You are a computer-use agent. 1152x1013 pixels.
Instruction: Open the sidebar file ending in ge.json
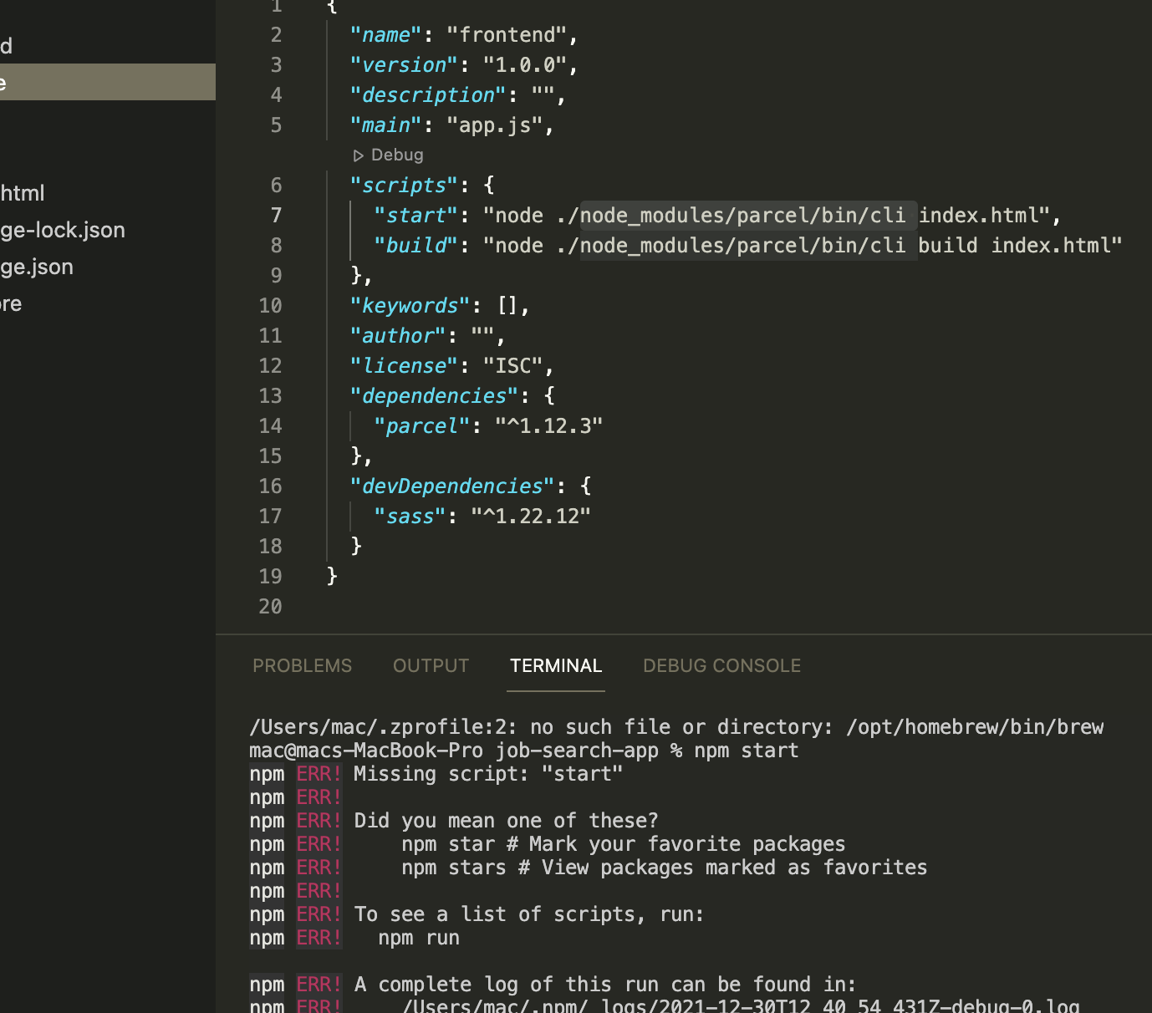37,267
